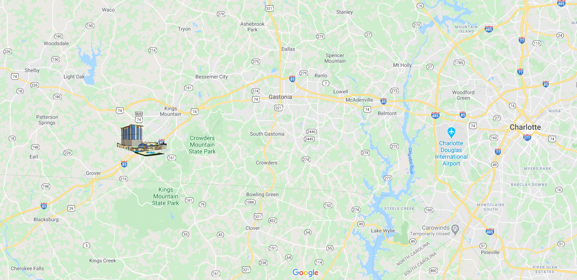577x280 pixels.
Task: Select the casino resort building image
Action: (142, 140)
